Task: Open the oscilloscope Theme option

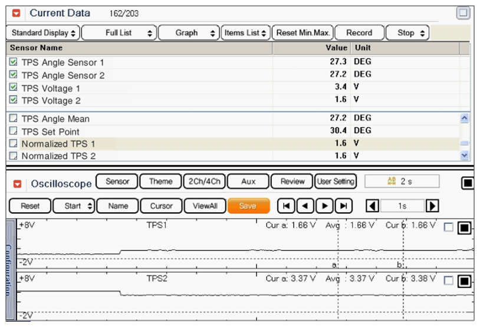Action: coord(160,181)
